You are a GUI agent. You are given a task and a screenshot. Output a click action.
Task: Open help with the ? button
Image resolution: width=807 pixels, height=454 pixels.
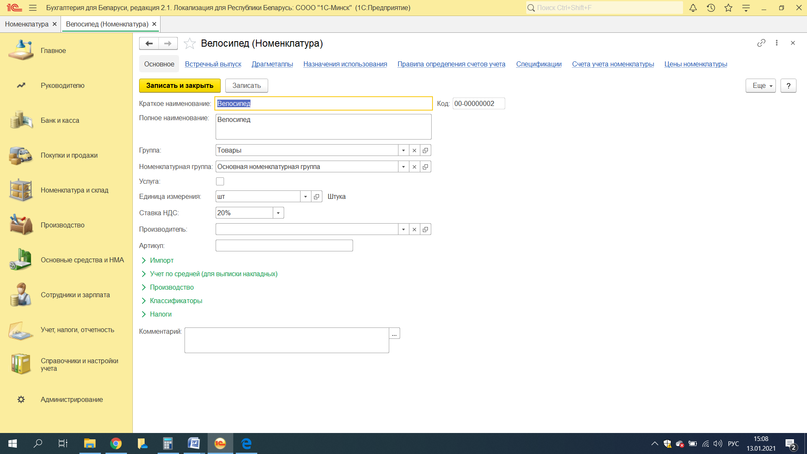(789, 85)
